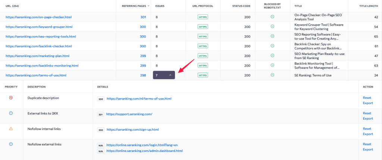This screenshot has width=382, height=160.
Task: Click the HTTPS badge in backlink-checker row
Action: [x=203, y=46]
